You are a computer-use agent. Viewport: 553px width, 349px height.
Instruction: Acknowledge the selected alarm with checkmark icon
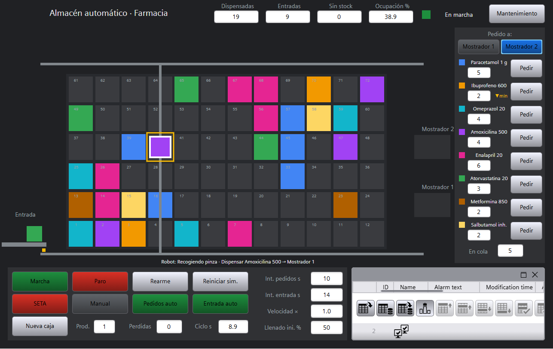[523, 308]
